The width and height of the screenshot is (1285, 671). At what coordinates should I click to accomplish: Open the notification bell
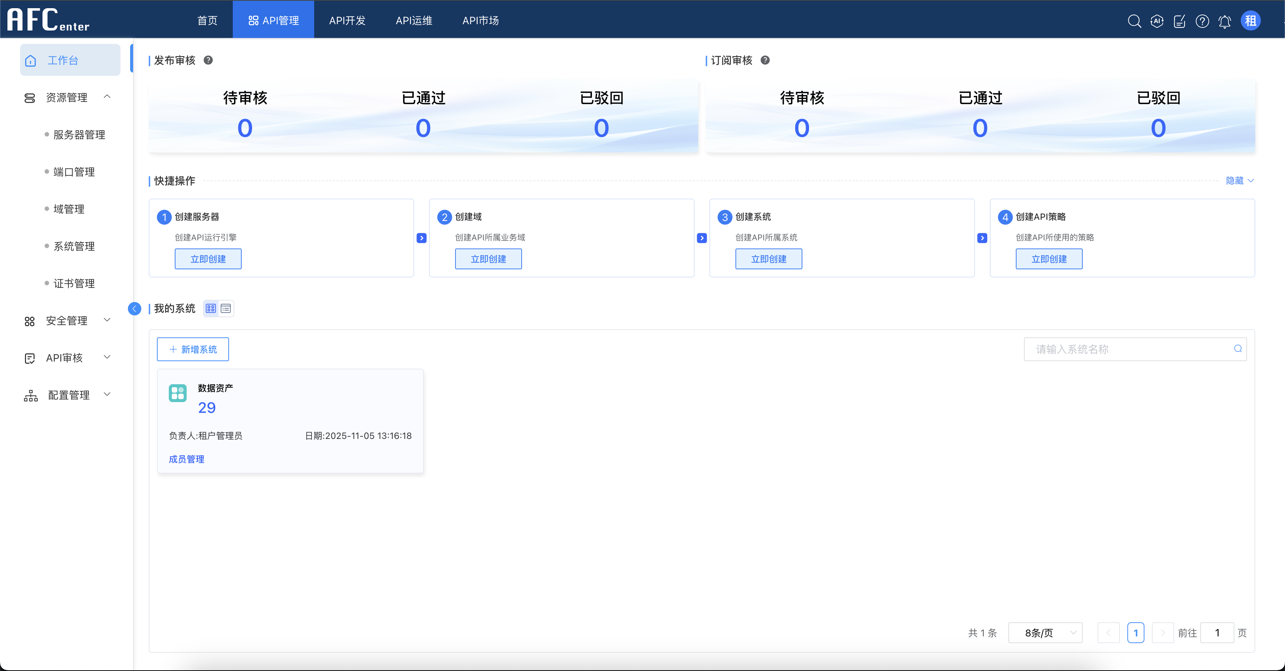tap(1225, 21)
